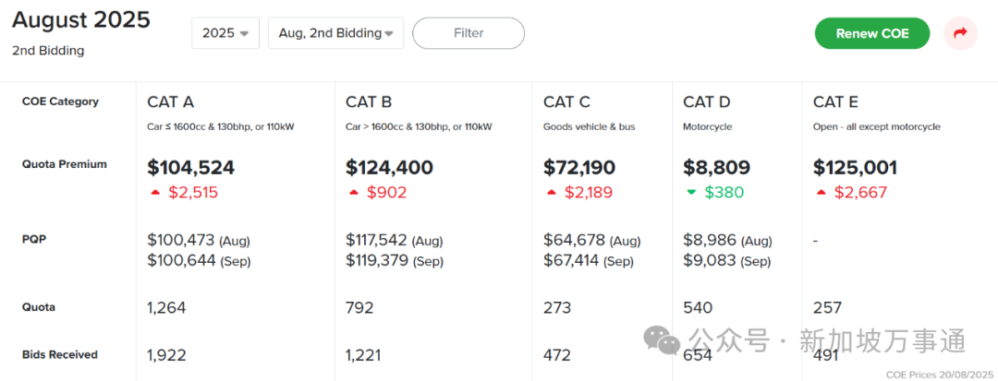The image size is (998, 381).
Task: Click the CAT E red up-arrow indicator
Action: pyautogui.click(x=821, y=192)
